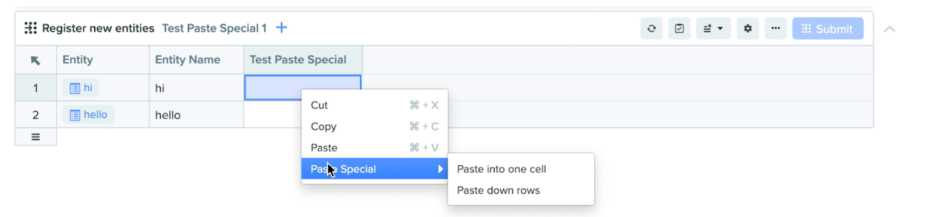The width and height of the screenshot is (931, 217).
Task: Collapse the registration table section with the chevron
Action: coord(890,29)
